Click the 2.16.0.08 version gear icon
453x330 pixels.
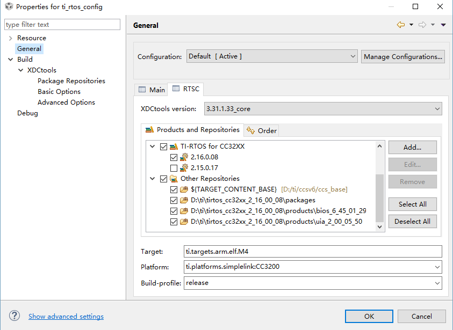coord(184,157)
